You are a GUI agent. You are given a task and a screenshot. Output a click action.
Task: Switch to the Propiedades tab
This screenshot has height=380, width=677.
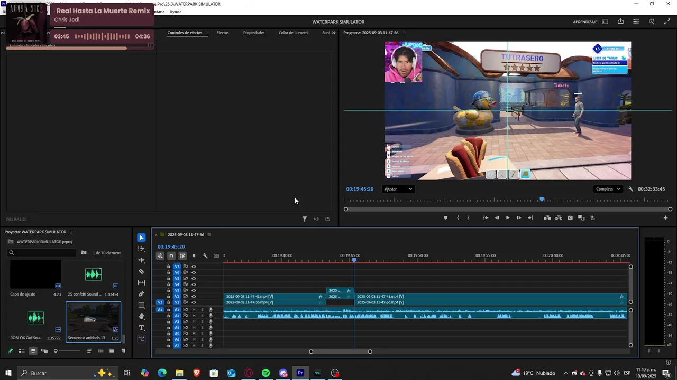[254, 33]
